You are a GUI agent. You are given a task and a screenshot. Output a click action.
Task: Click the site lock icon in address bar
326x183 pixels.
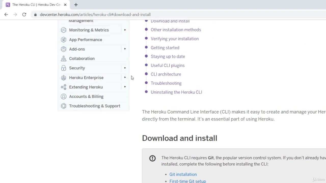click(35, 14)
